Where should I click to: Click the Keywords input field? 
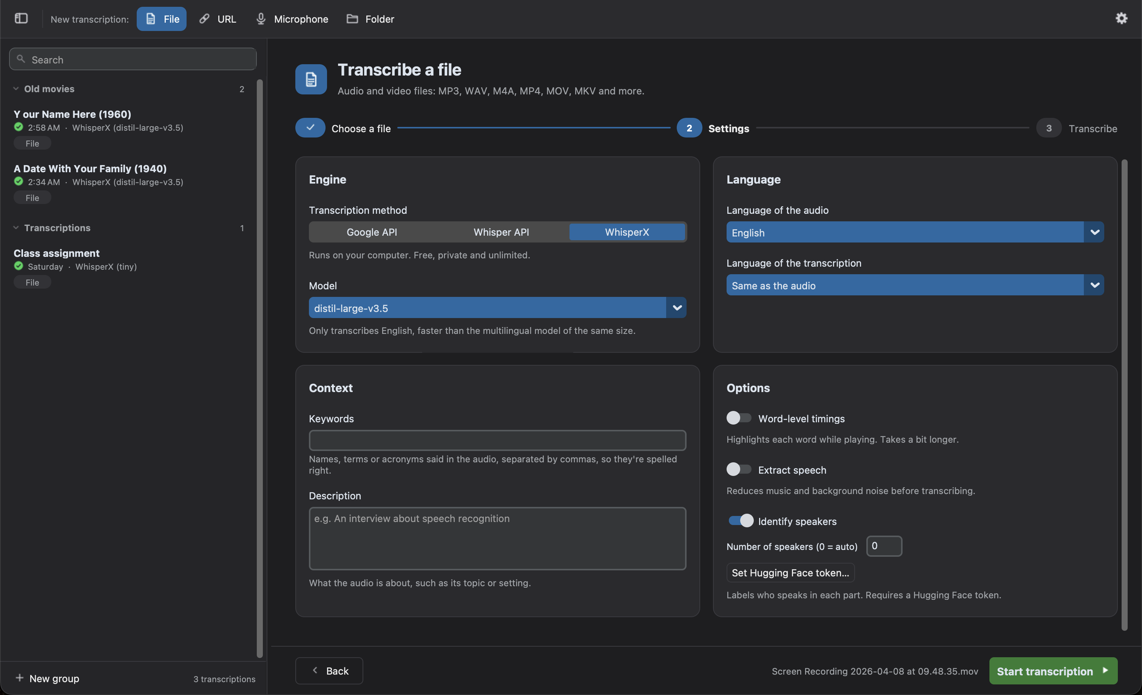[x=497, y=440]
